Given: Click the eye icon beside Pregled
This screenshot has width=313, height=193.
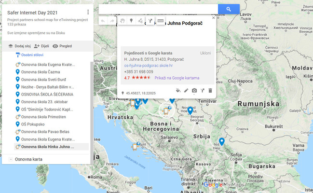Looking at the screenshot, I should pos(55,46).
